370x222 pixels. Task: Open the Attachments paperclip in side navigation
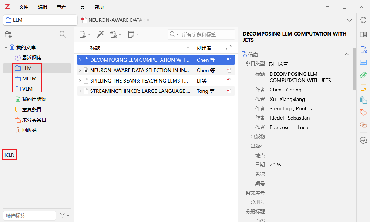(363, 75)
